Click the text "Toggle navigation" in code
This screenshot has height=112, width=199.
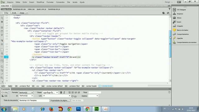(70, 44)
